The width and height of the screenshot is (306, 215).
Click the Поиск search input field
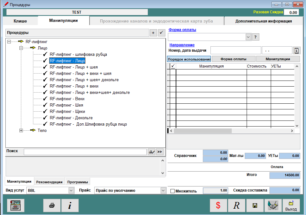(x=85, y=152)
